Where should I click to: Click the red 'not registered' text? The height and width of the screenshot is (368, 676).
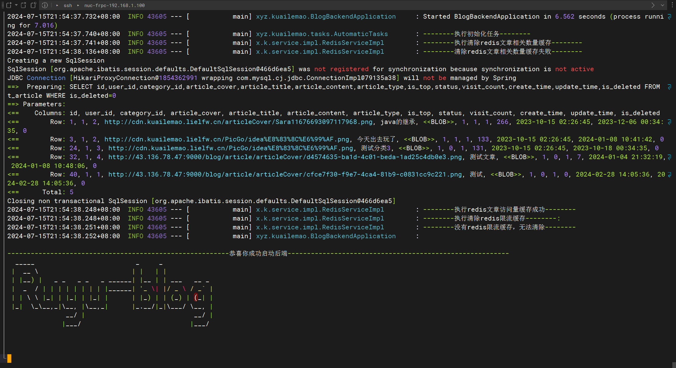[x=341, y=69]
